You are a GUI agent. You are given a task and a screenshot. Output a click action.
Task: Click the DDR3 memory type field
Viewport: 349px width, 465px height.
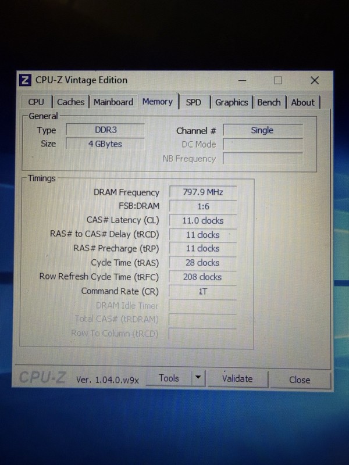click(x=105, y=130)
